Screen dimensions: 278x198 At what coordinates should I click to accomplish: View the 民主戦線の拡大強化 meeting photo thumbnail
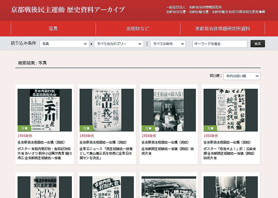point(168,110)
